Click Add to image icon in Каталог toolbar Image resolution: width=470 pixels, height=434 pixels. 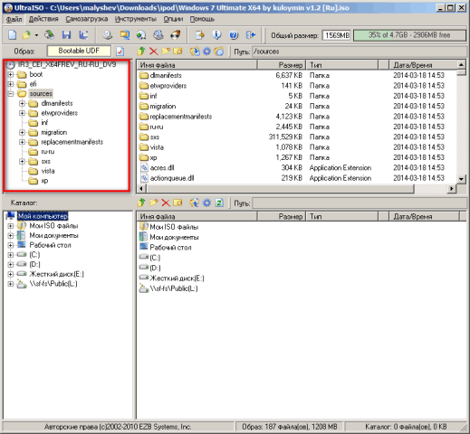[x=195, y=203]
